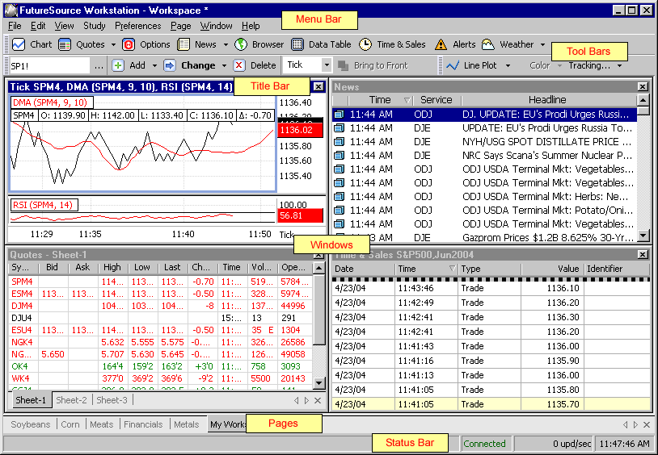Open news item icon for 'DJ. UPDATE: EU's Prodi'

click(339, 115)
